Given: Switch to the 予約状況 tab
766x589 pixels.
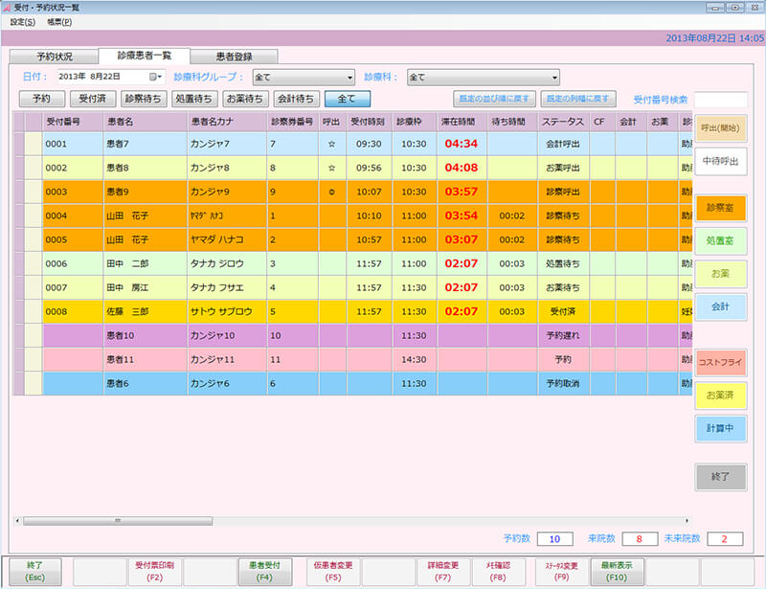Looking at the screenshot, I should click(x=55, y=57).
